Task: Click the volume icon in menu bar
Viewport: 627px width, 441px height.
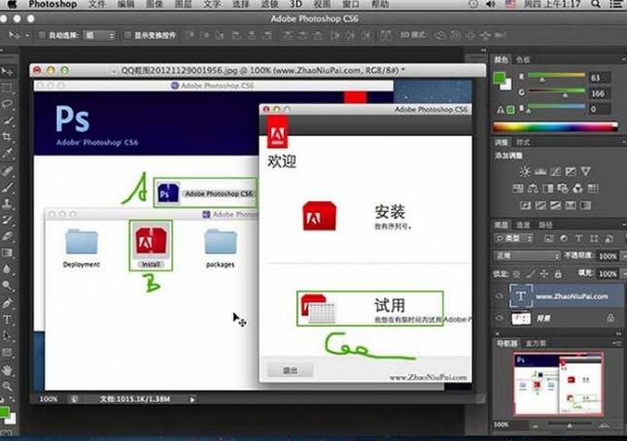Action: pos(490,5)
